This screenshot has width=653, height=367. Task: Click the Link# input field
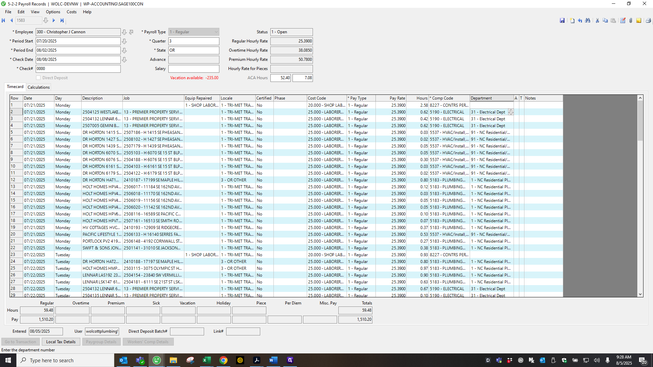click(243, 331)
